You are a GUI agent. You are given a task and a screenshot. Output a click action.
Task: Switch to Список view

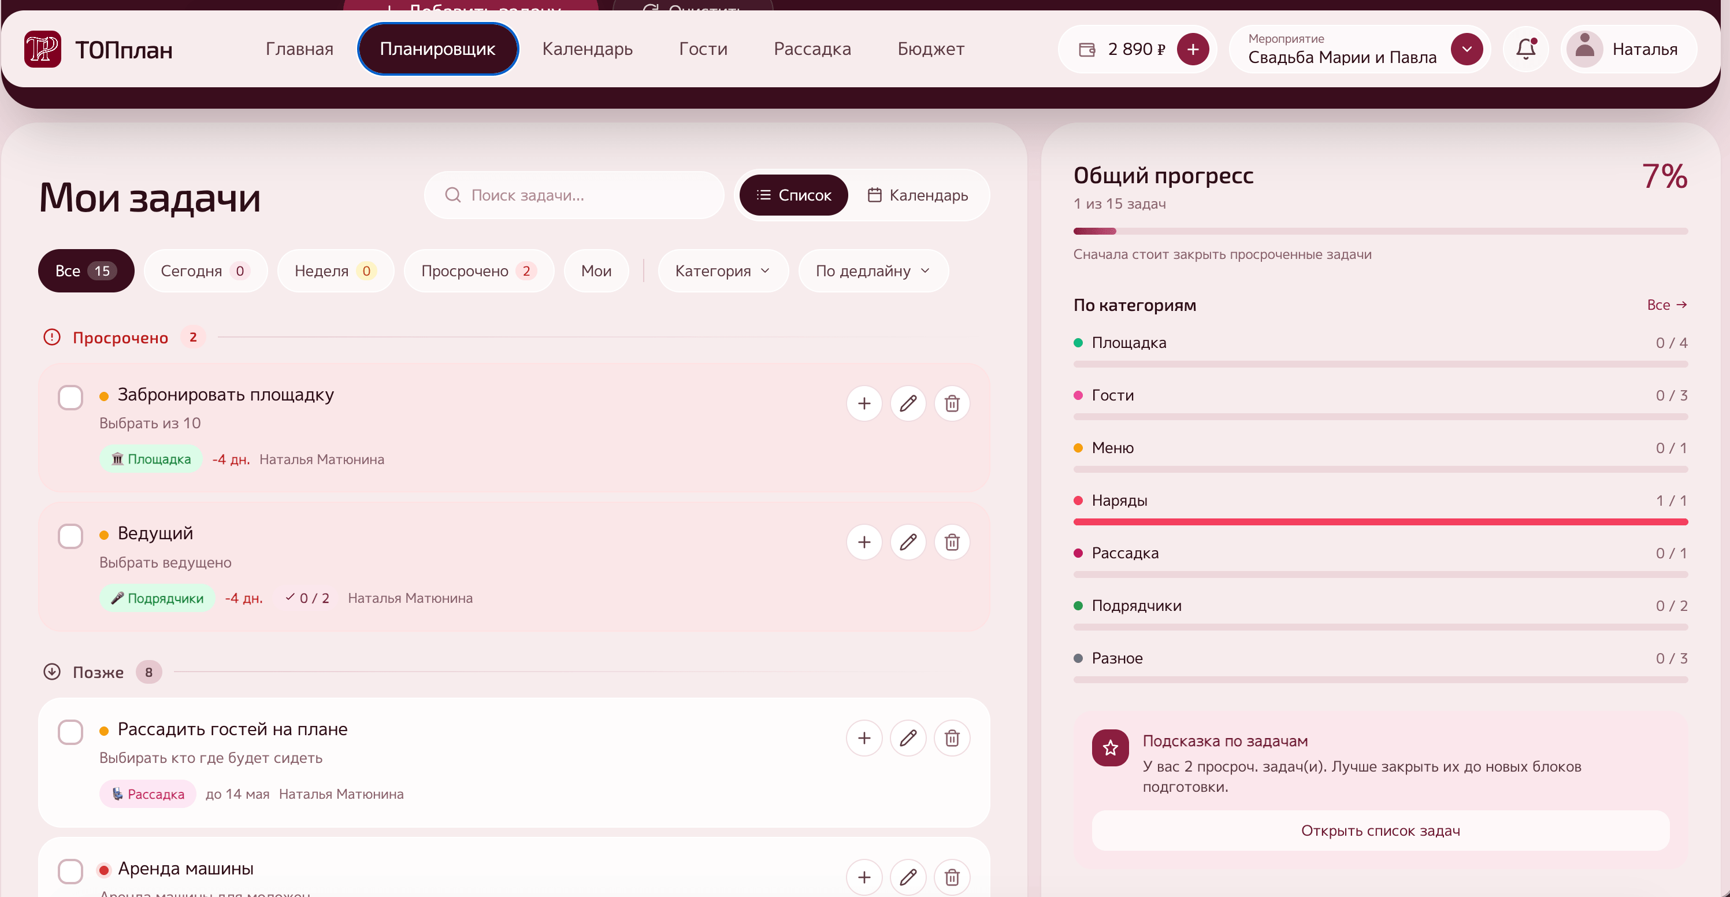tap(793, 195)
